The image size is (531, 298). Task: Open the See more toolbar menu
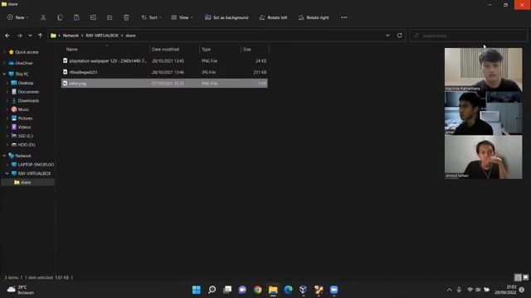pyautogui.click(x=344, y=17)
